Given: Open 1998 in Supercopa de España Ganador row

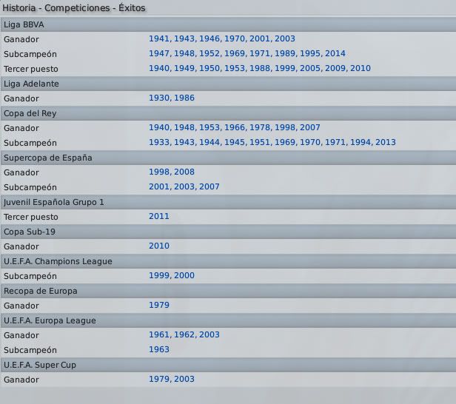Looking at the screenshot, I should click(x=159, y=172).
